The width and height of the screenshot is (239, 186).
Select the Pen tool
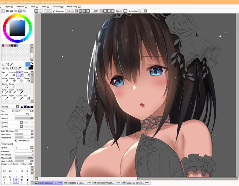(x=5, y=74)
